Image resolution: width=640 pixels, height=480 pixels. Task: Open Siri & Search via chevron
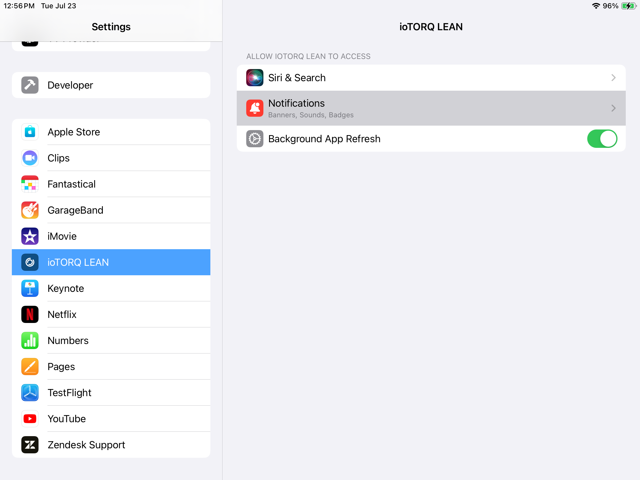click(x=613, y=78)
